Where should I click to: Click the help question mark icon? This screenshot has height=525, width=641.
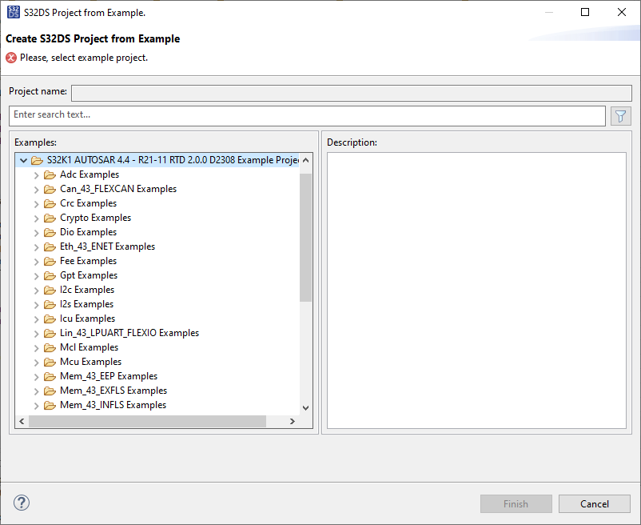[21, 503]
